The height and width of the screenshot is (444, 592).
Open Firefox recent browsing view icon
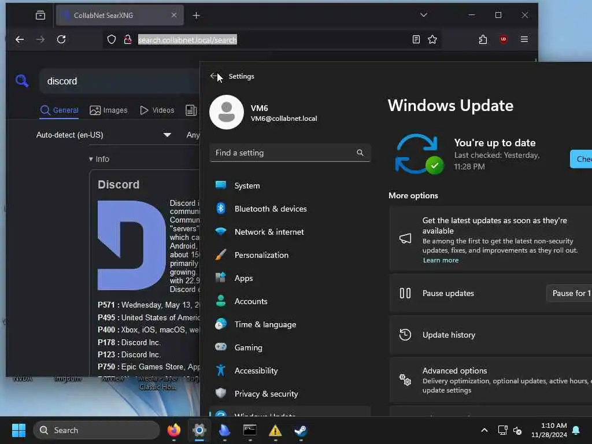click(x=40, y=16)
